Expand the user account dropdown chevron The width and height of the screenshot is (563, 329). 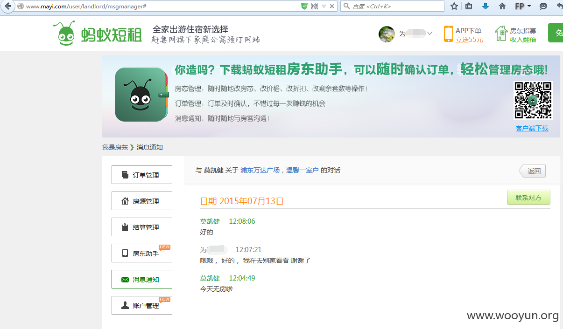coord(429,34)
